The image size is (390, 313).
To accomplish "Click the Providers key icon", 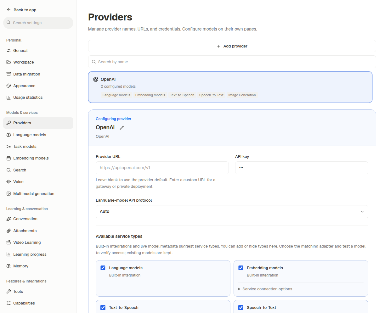I will click(x=8, y=123).
